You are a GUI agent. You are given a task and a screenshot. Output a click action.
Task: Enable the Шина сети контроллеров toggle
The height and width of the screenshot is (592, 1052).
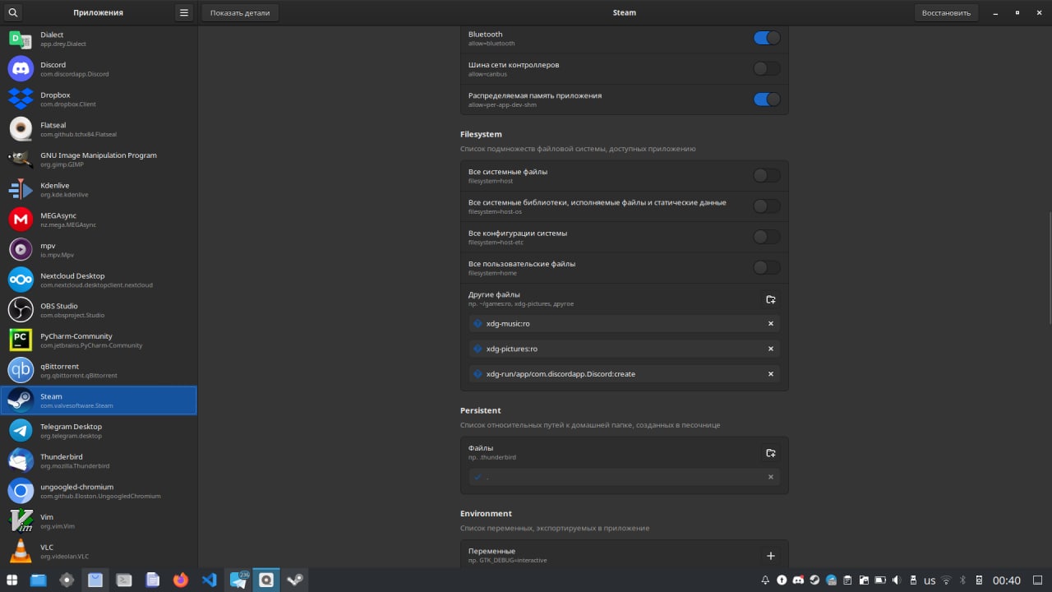766,68
